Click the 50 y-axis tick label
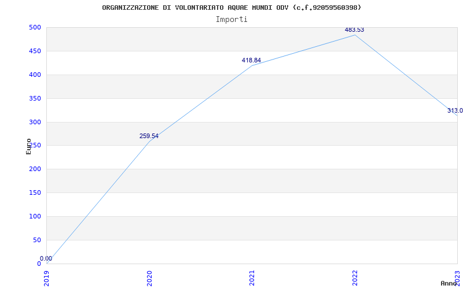Image resolution: width=463 pixels, height=289 pixels. [x=37, y=240]
